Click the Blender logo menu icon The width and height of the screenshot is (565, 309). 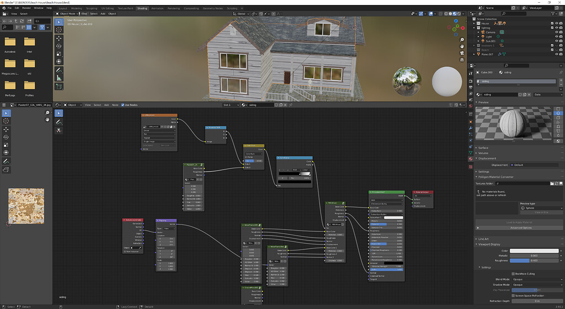coord(4,8)
